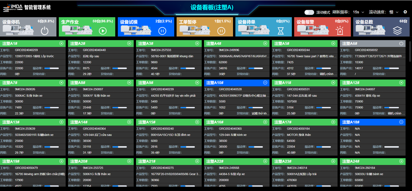412x191 pixels.
Task: Click work order number GRO2024040259
Action: [x=26, y=50]
